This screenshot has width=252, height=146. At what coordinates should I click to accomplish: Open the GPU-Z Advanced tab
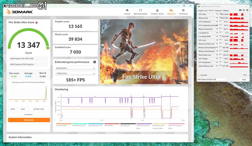pos(218,11)
